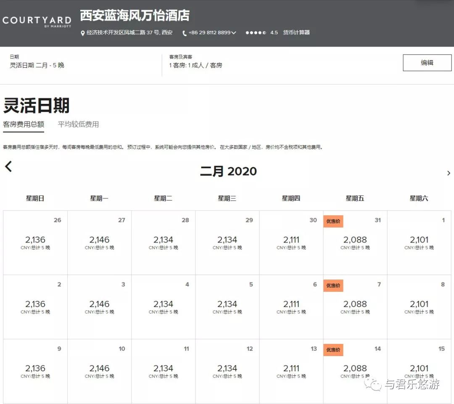The height and width of the screenshot is (404, 454).
Task: Click the 1 客房: 1 成人 / 客房 field
Action: (x=196, y=65)
